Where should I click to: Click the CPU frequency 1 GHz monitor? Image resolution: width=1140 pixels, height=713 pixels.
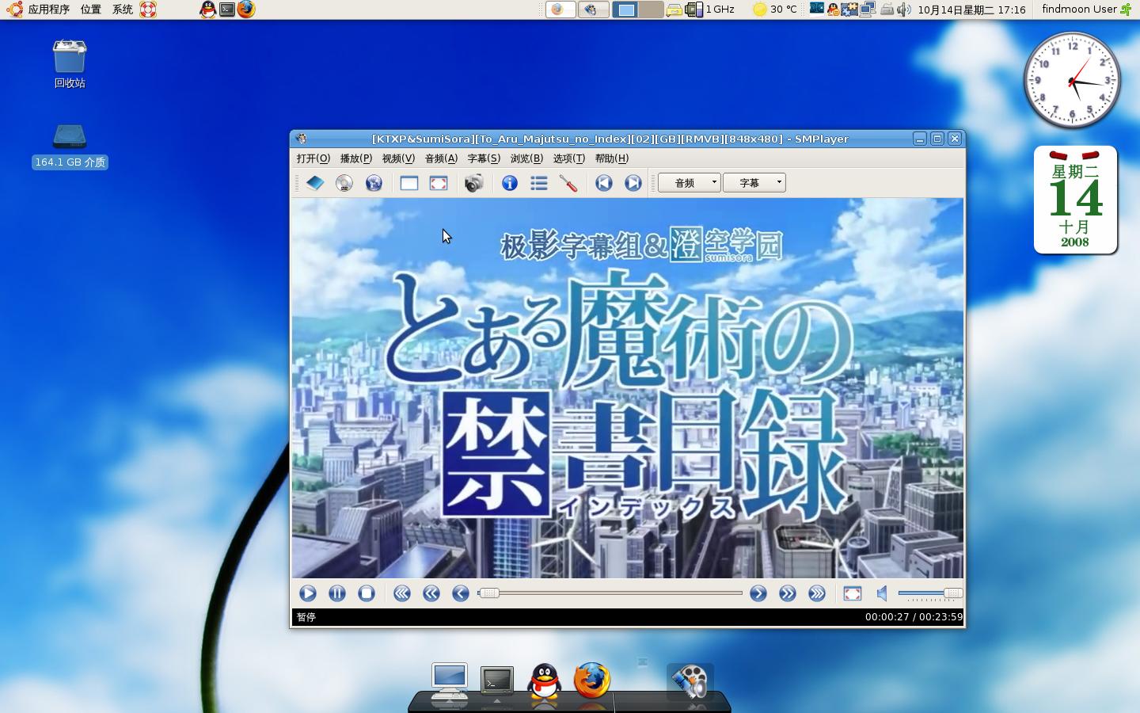[x=710, y=10]
